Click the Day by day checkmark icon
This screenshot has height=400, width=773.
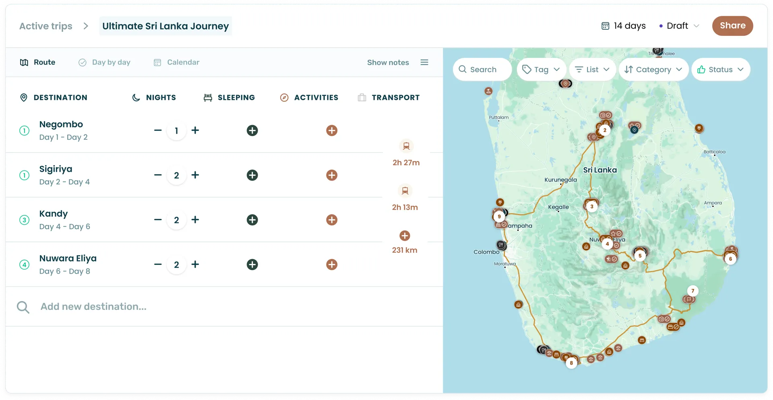click(82, 62)
